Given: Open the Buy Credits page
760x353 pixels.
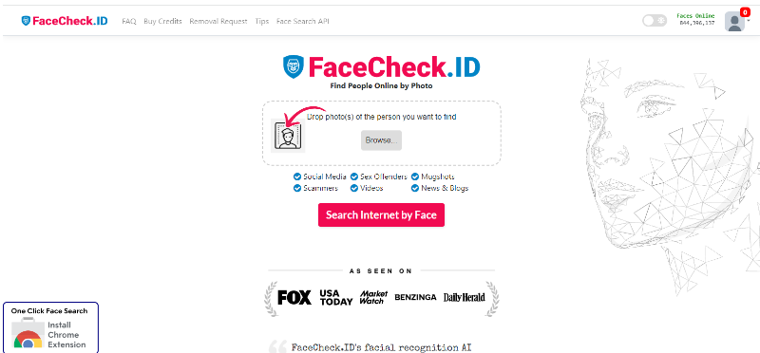Looking at the screenshot, I should tap(162, 21).
